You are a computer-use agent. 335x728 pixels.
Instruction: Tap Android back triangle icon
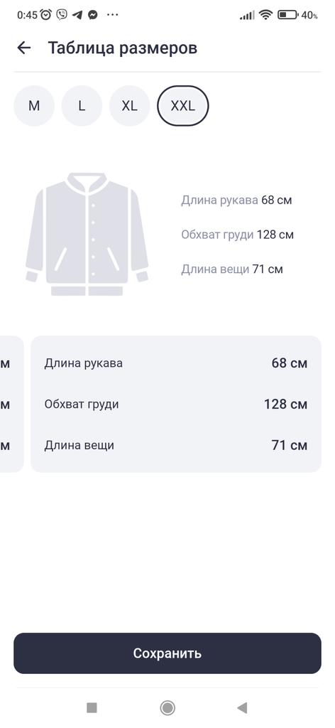tap(242, 707)
